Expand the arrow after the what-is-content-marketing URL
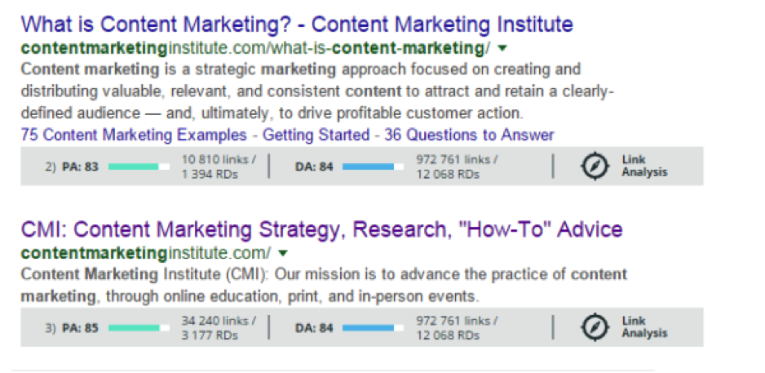The width and height of the screenshot is (765, 373). 501,48
